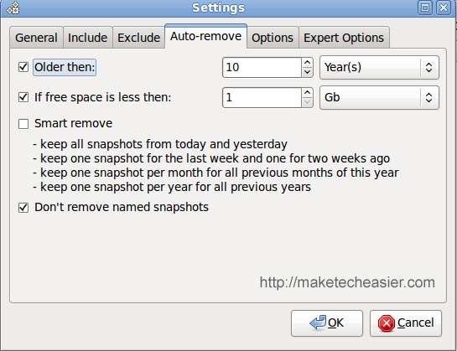Viewport: 457px width, 351px height.
Task: Decrease free space value with down arrow
Action: click(307, 102)
